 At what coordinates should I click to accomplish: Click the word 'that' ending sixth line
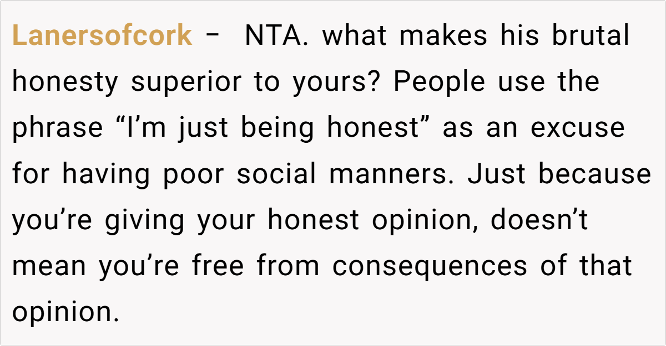coord(606,266)
